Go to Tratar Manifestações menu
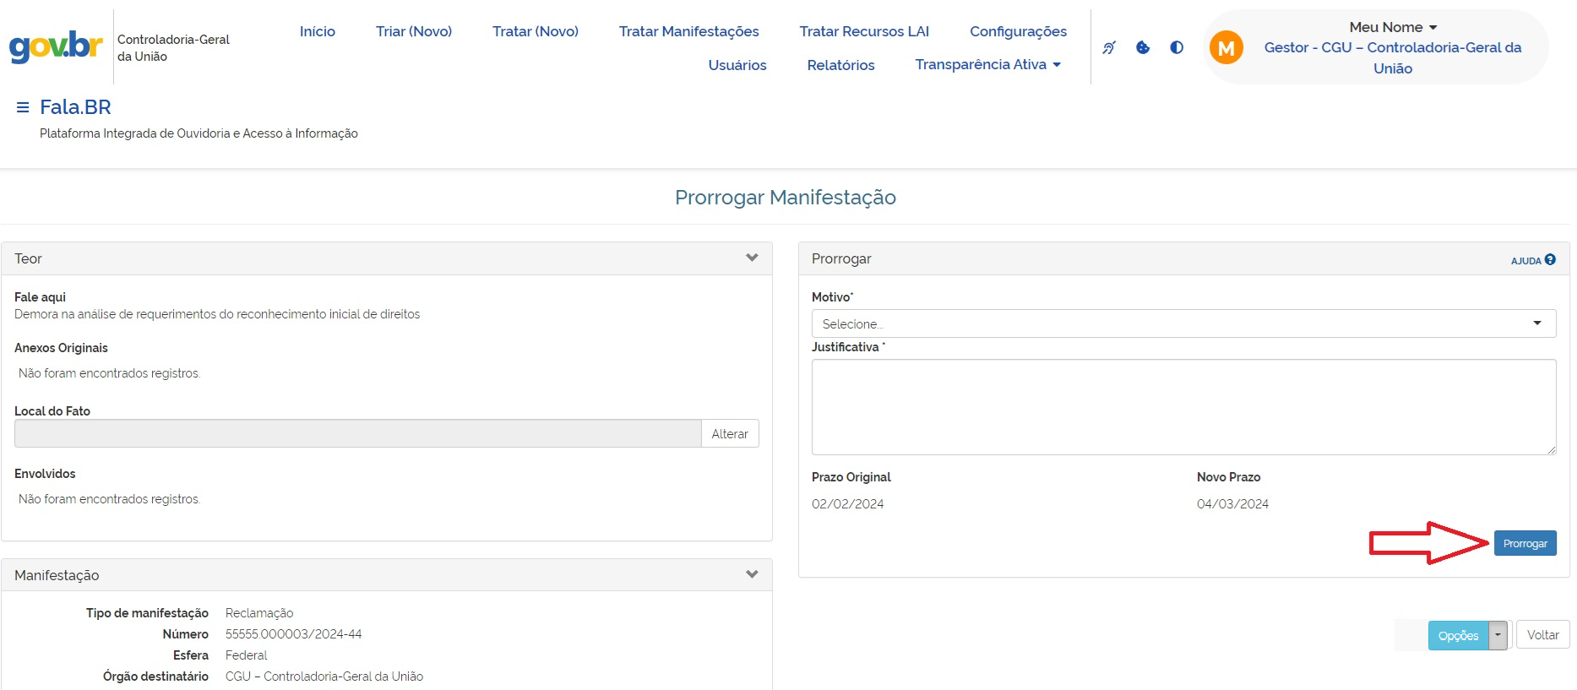This screenshot has height=690, width=1577. pos(688,31)
